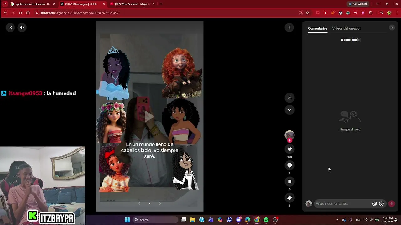
Task: Open the Chrome three-dot menu
Action: pyautogui.click(x=397, y=13)
